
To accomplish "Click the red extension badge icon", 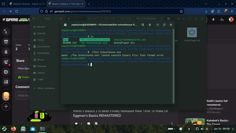I will pos(225,11).
